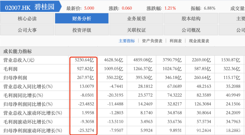Select the 归母净利润同比增长(%) row label
The height and width of the screenshot is (135, 245).
pyautogui.click(x=28, y=104)
